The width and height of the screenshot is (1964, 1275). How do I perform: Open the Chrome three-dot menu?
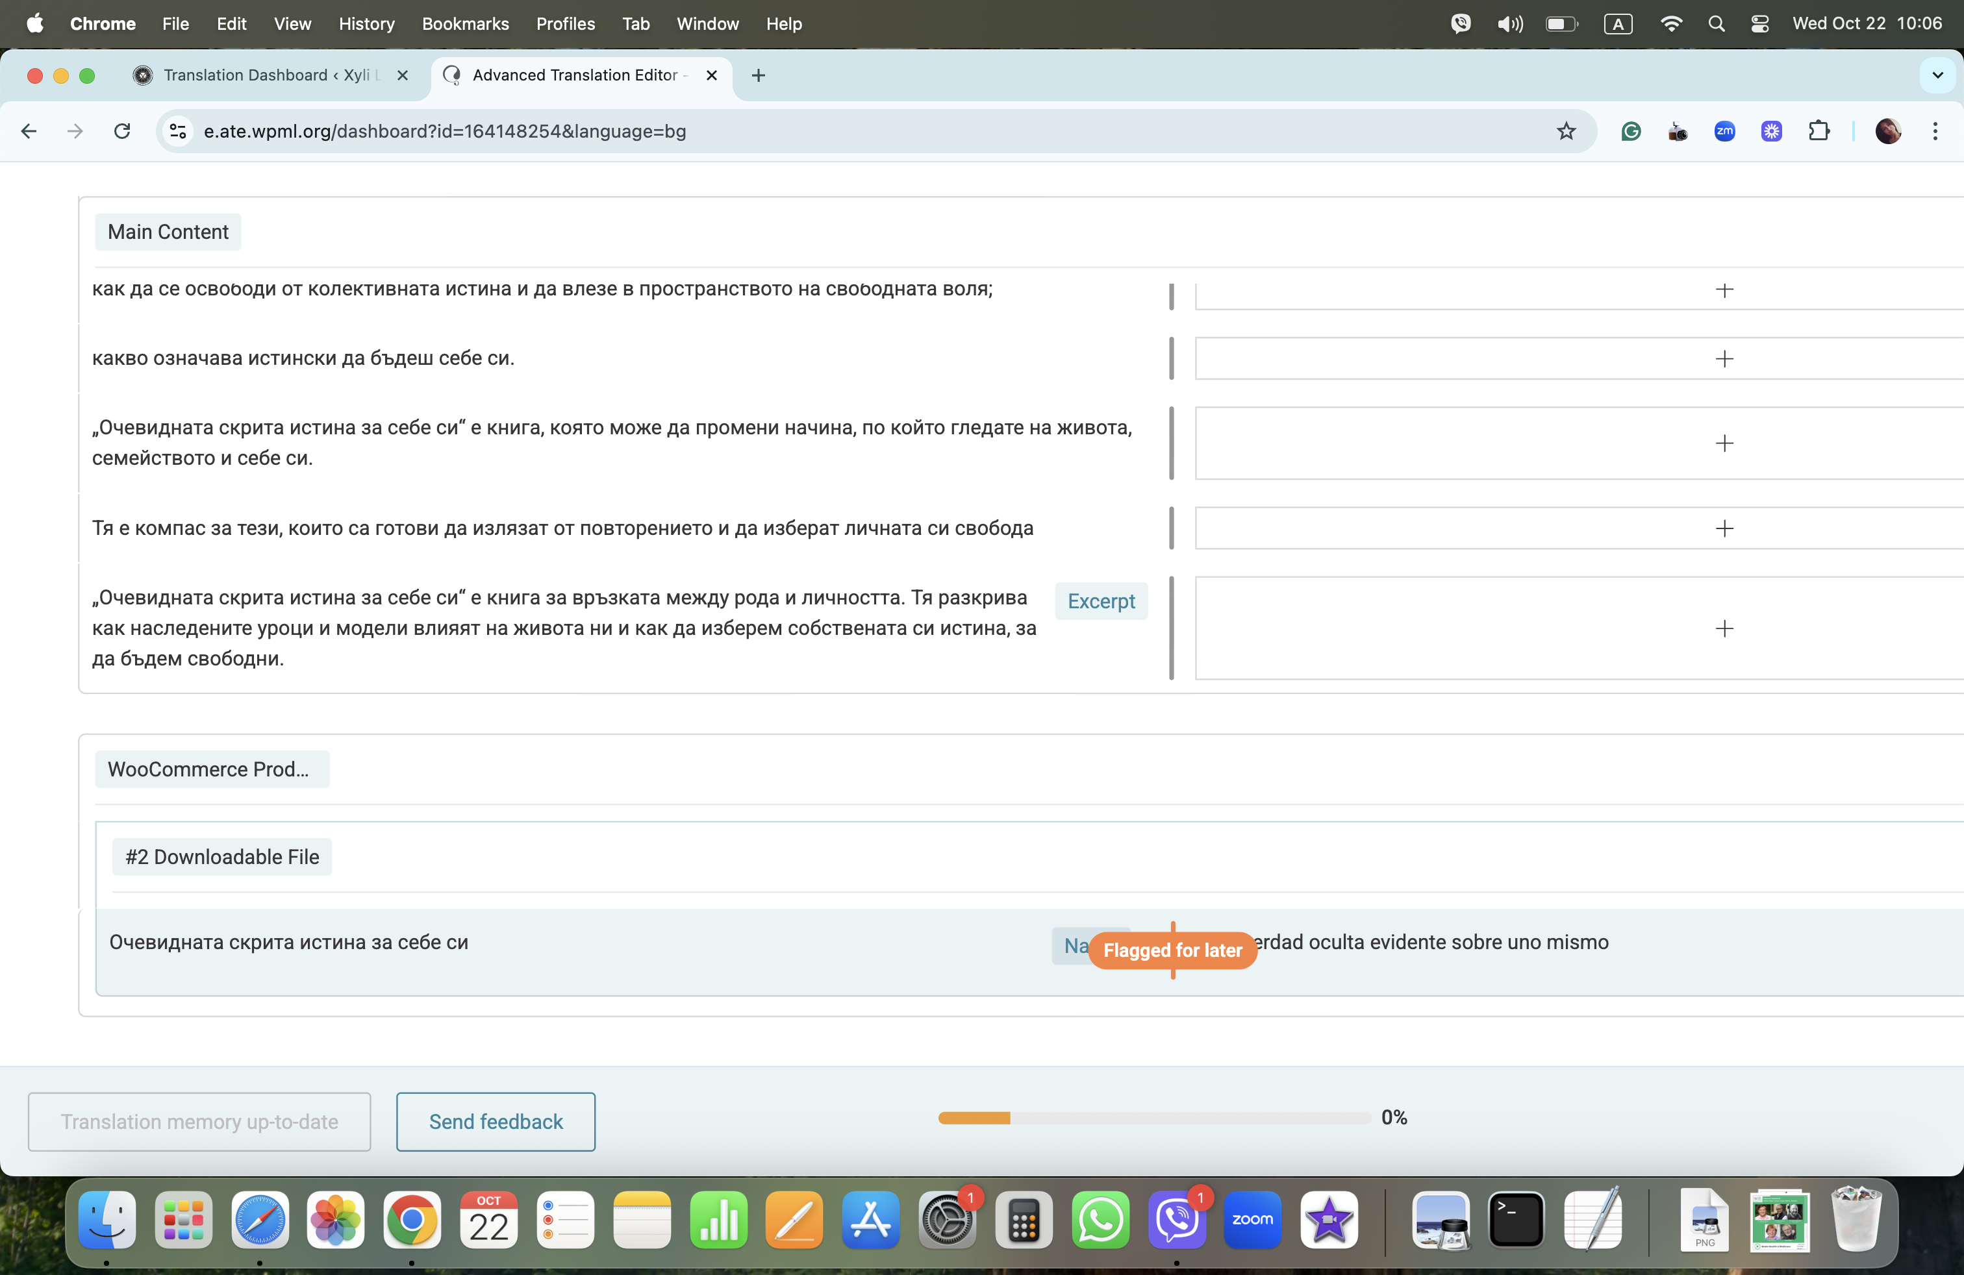pyautogui.click(x=1935, y=131)
